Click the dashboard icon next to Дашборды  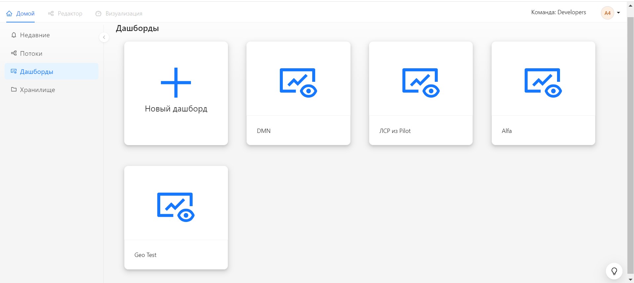point(14,71)
